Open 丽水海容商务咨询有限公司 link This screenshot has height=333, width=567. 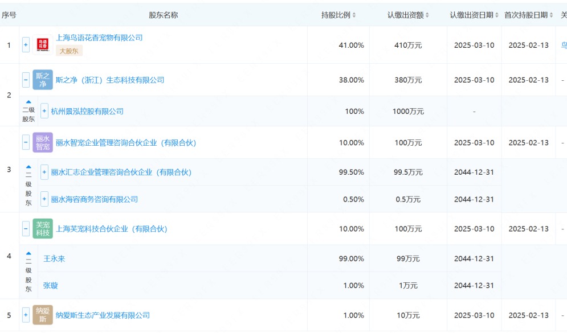pos(95,199)
